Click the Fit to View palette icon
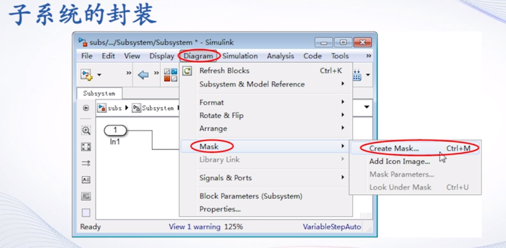 click(x=86, y=147)
